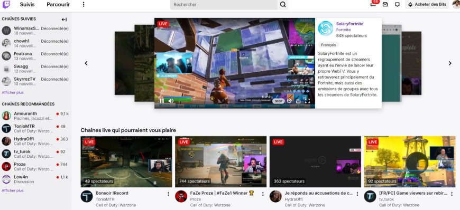Collapse the followed channels sidebar
The image size is (460, 210).
[x=64, y=20]
